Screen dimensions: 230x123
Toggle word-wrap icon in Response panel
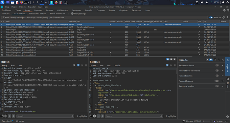pyautogui.click(x=167, y=65)
